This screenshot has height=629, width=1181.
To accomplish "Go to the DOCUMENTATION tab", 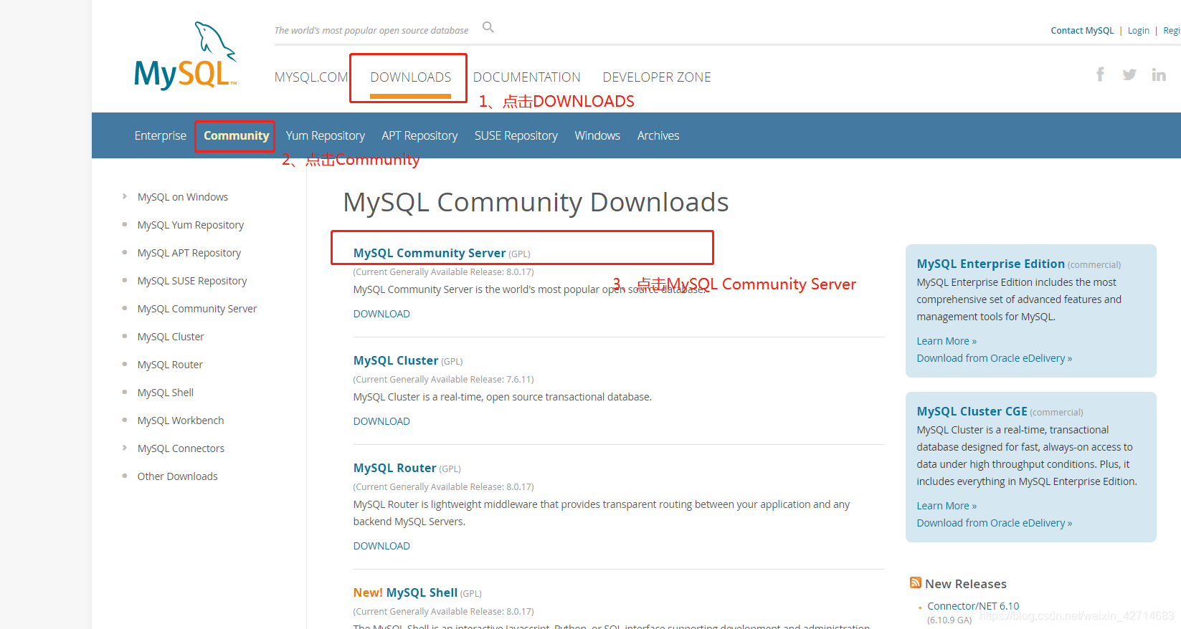I will (527, 77).
